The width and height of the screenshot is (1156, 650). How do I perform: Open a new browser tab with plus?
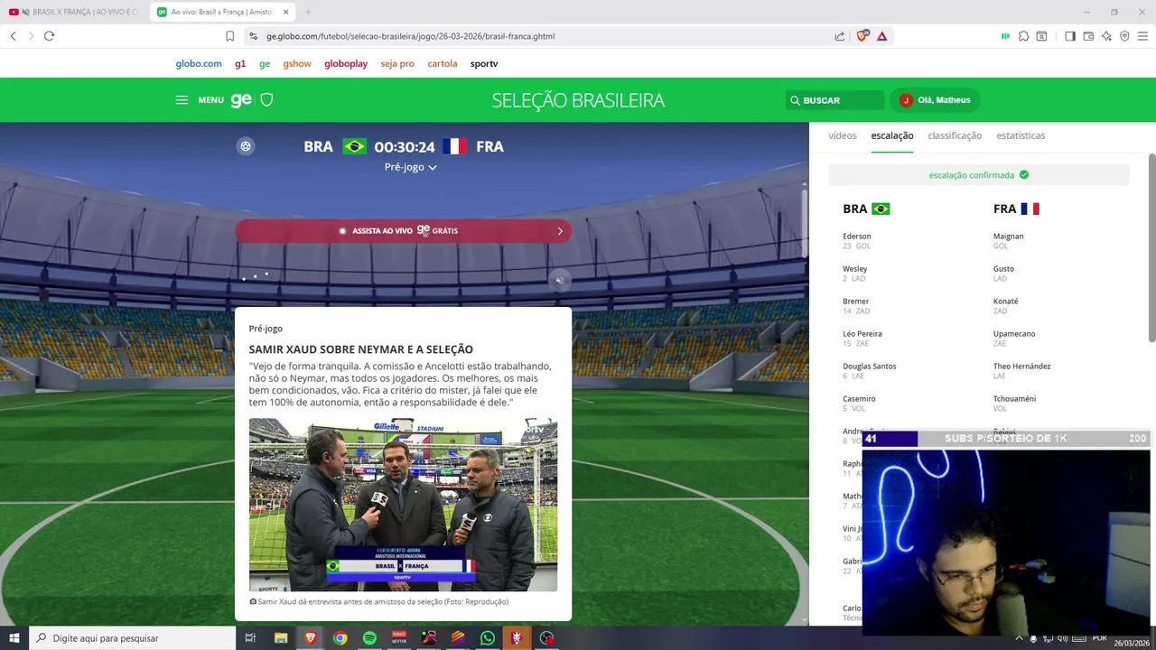(308, 12)
